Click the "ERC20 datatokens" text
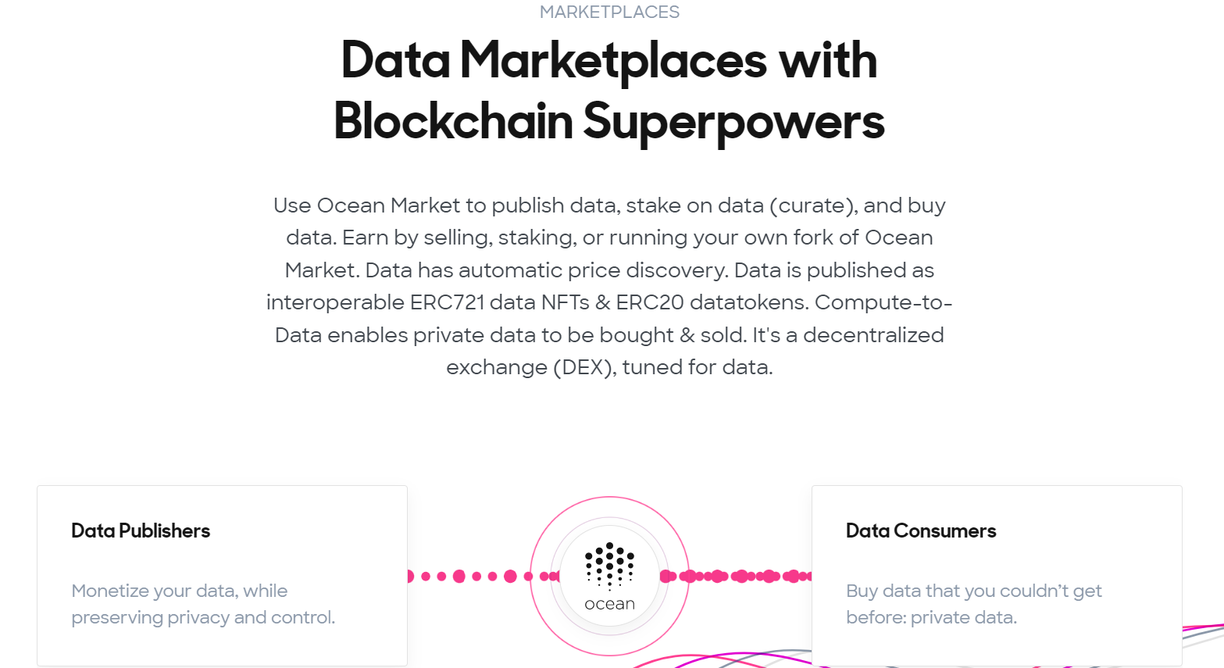 click(712, 302)
